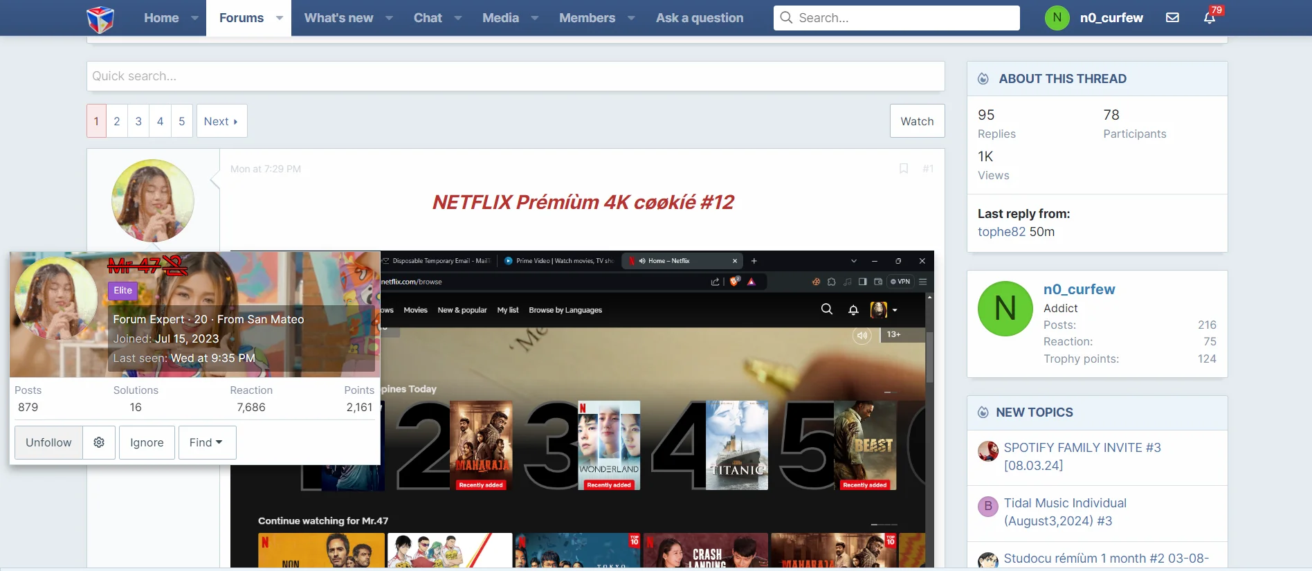Screen dimensions: 1312x571
Task: Click the New Topics header icon
Action: click(x=983, y=413)
